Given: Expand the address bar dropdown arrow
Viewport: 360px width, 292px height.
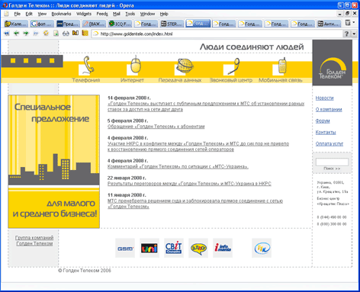Looking at the screenshot, I should pyautogui.click(x=354, y=34).
